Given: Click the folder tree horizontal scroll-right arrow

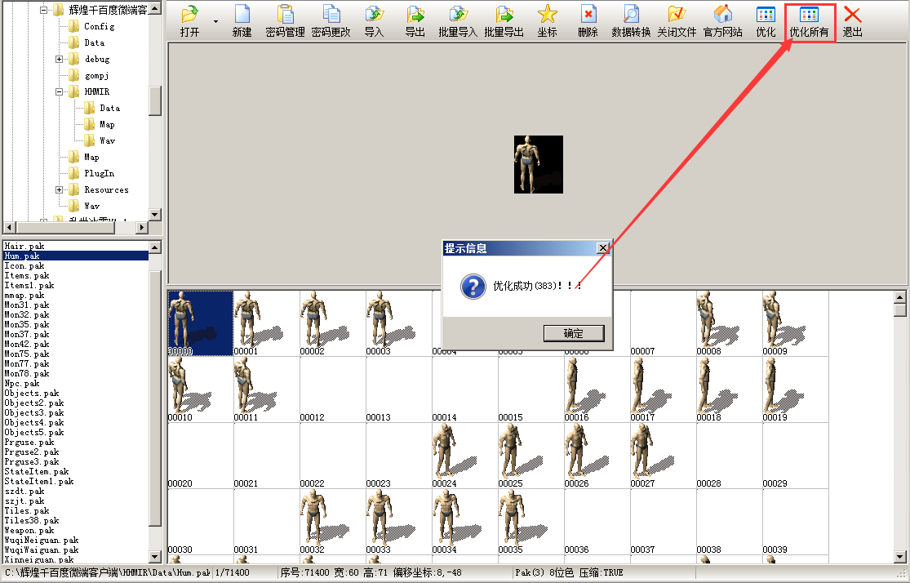Looking at the screenshot, I should coord(142,228).
